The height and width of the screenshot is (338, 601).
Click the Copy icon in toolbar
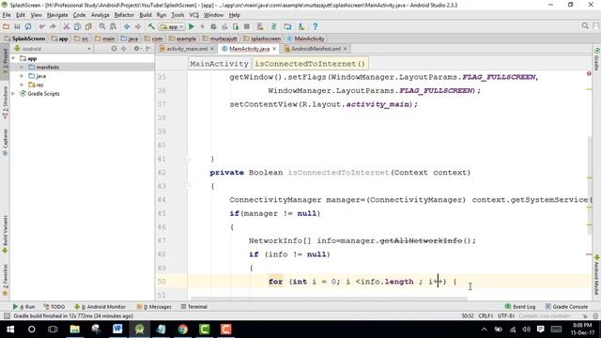pos(77,26)
